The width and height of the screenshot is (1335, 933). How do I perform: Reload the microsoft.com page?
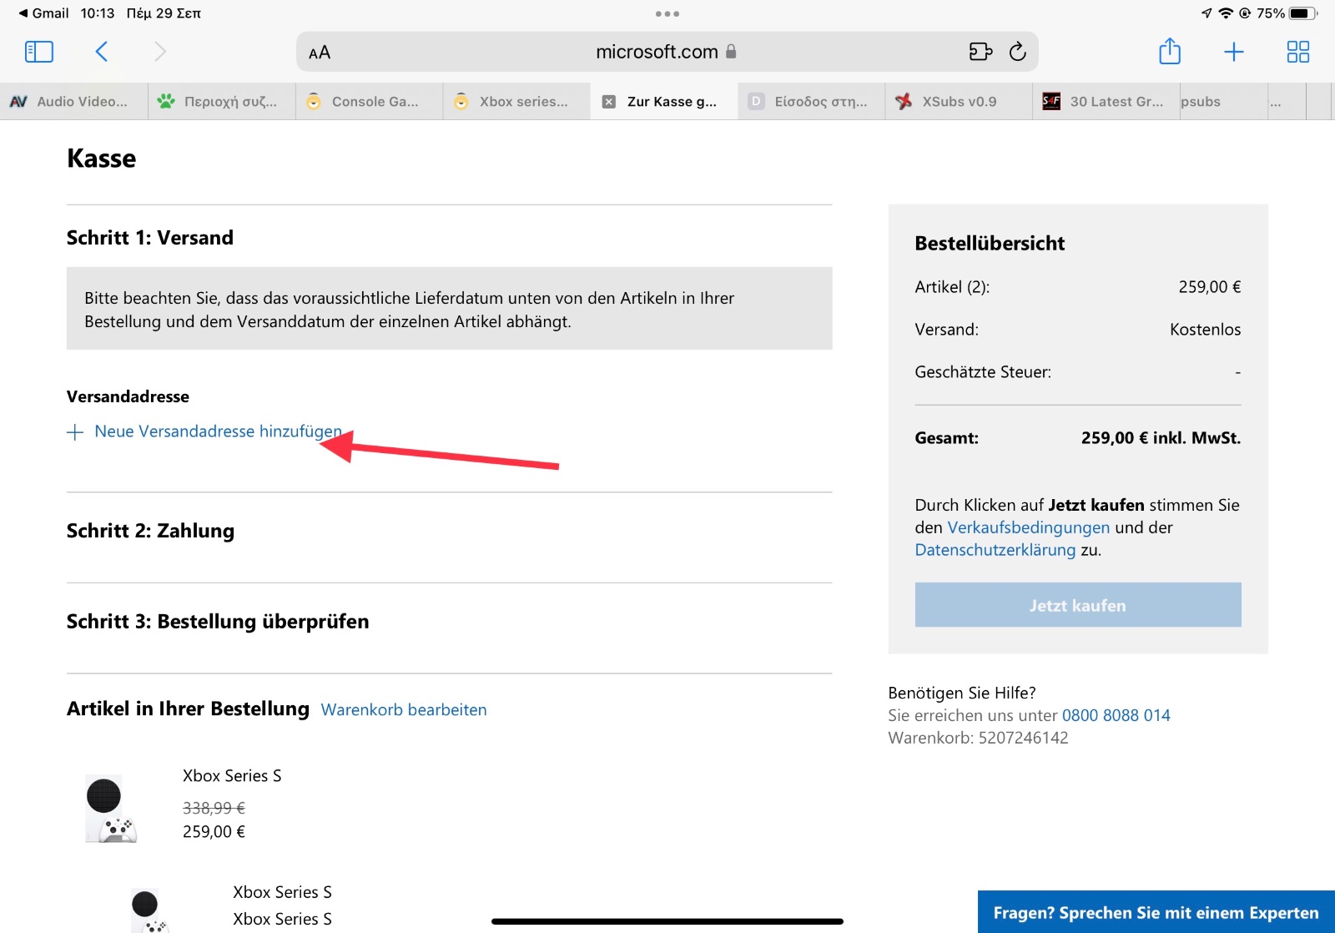coord(1017,52)
